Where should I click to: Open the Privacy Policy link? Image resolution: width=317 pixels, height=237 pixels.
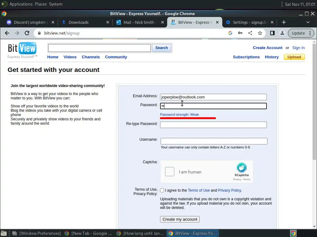click(229, 190)
